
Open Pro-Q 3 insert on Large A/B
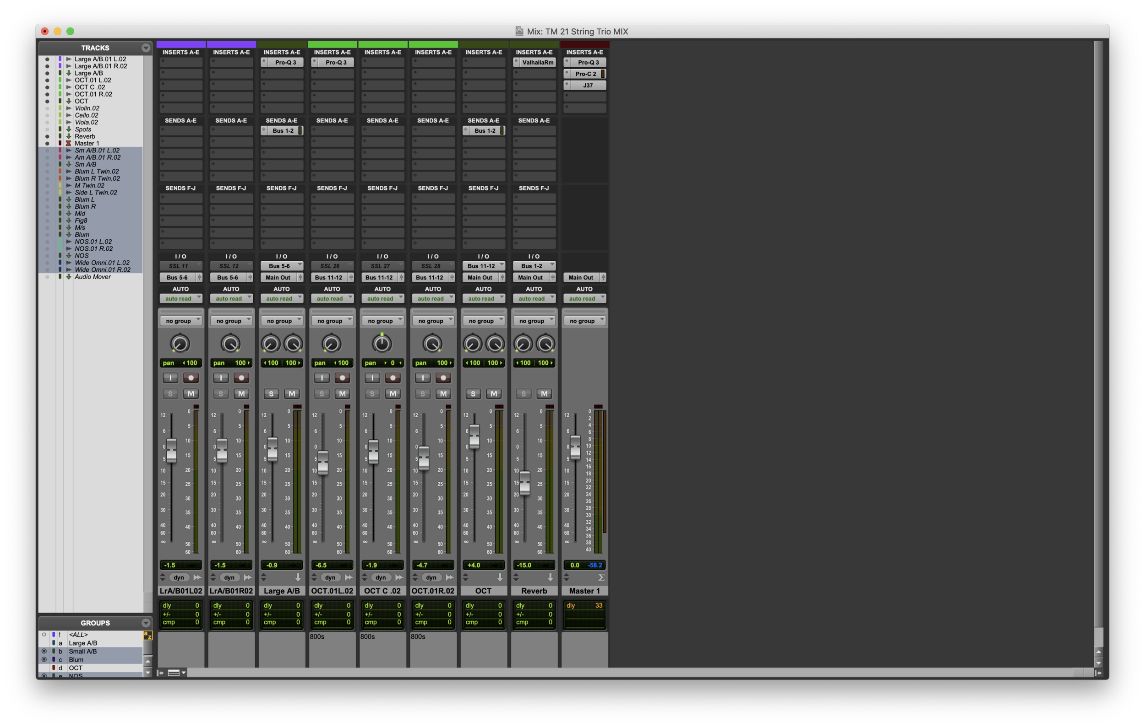[x=285, y=63]
